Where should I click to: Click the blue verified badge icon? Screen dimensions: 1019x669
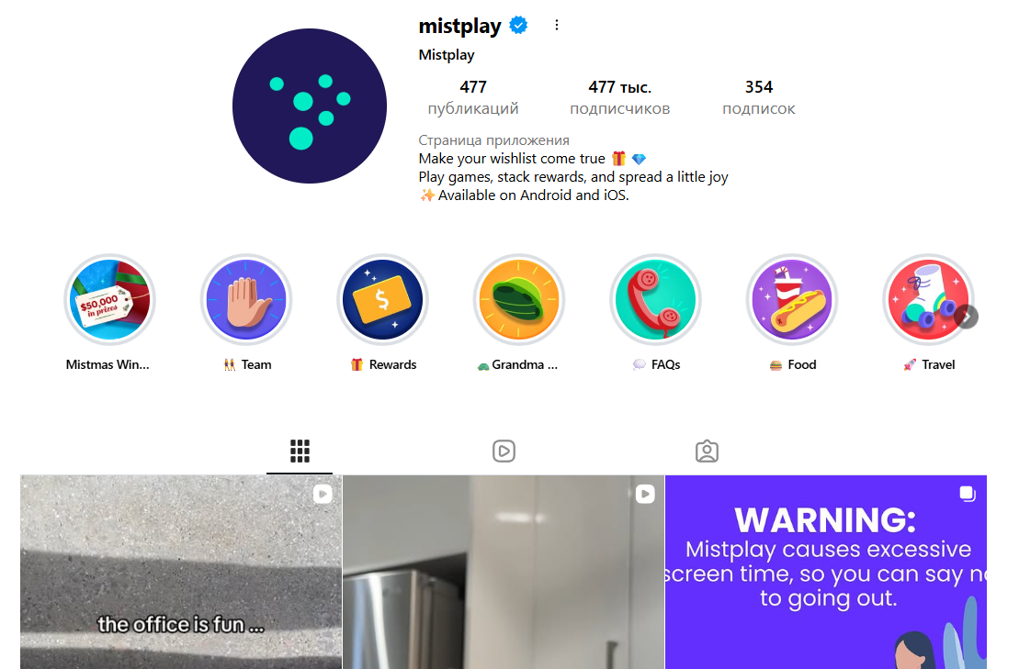coord(518,26)
